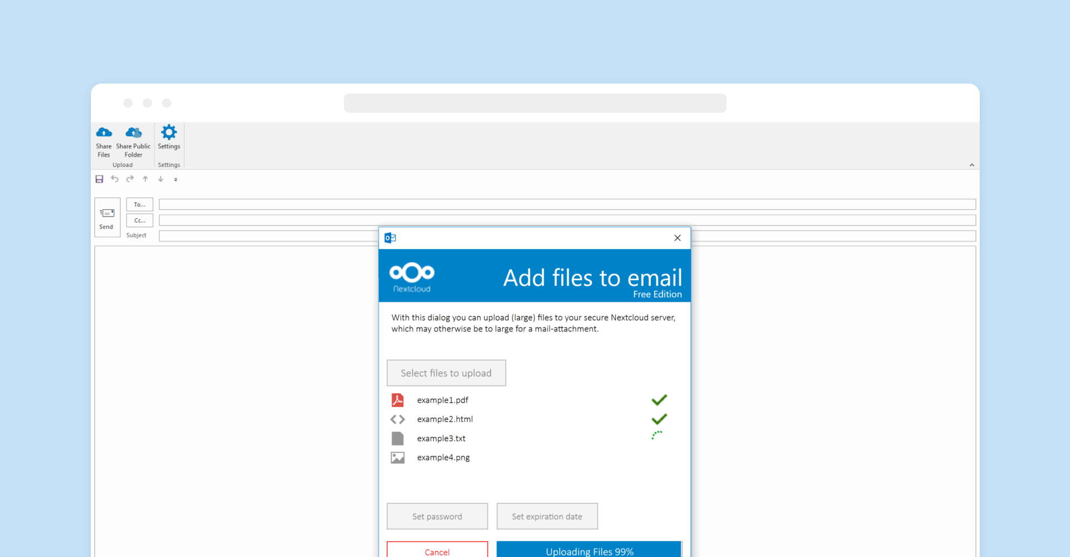
Task: Select the example3.txt file name
Action: [x=441, y=439]
